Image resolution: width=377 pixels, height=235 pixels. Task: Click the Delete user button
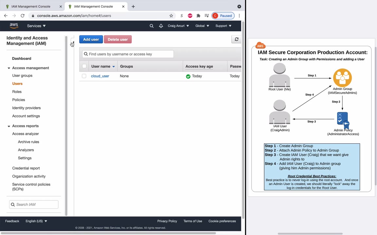118,39
